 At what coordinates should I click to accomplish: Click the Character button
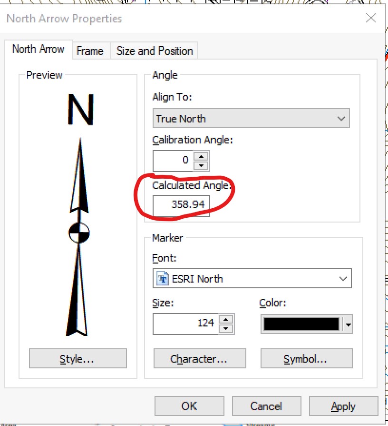click(199, 358)
